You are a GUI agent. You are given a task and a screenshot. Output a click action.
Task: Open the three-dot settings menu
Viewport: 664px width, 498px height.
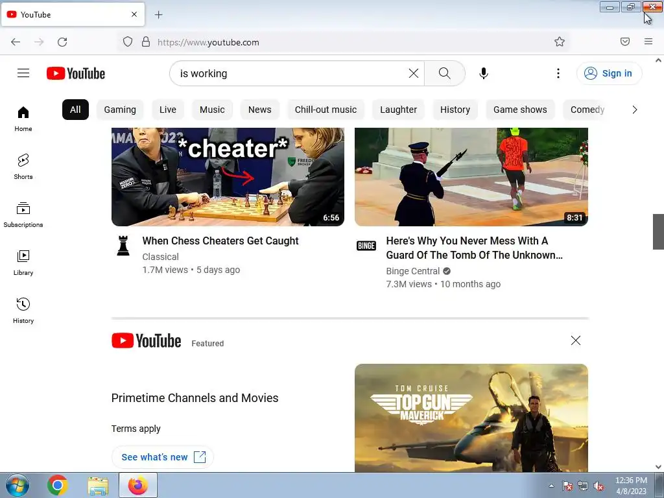click(558, 73)
